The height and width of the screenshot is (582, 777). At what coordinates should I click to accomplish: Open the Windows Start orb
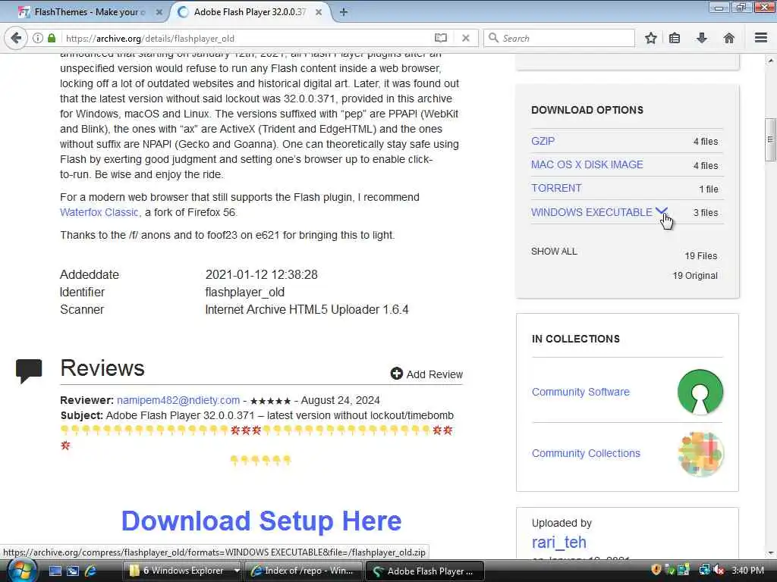click(x=22, y=571)
